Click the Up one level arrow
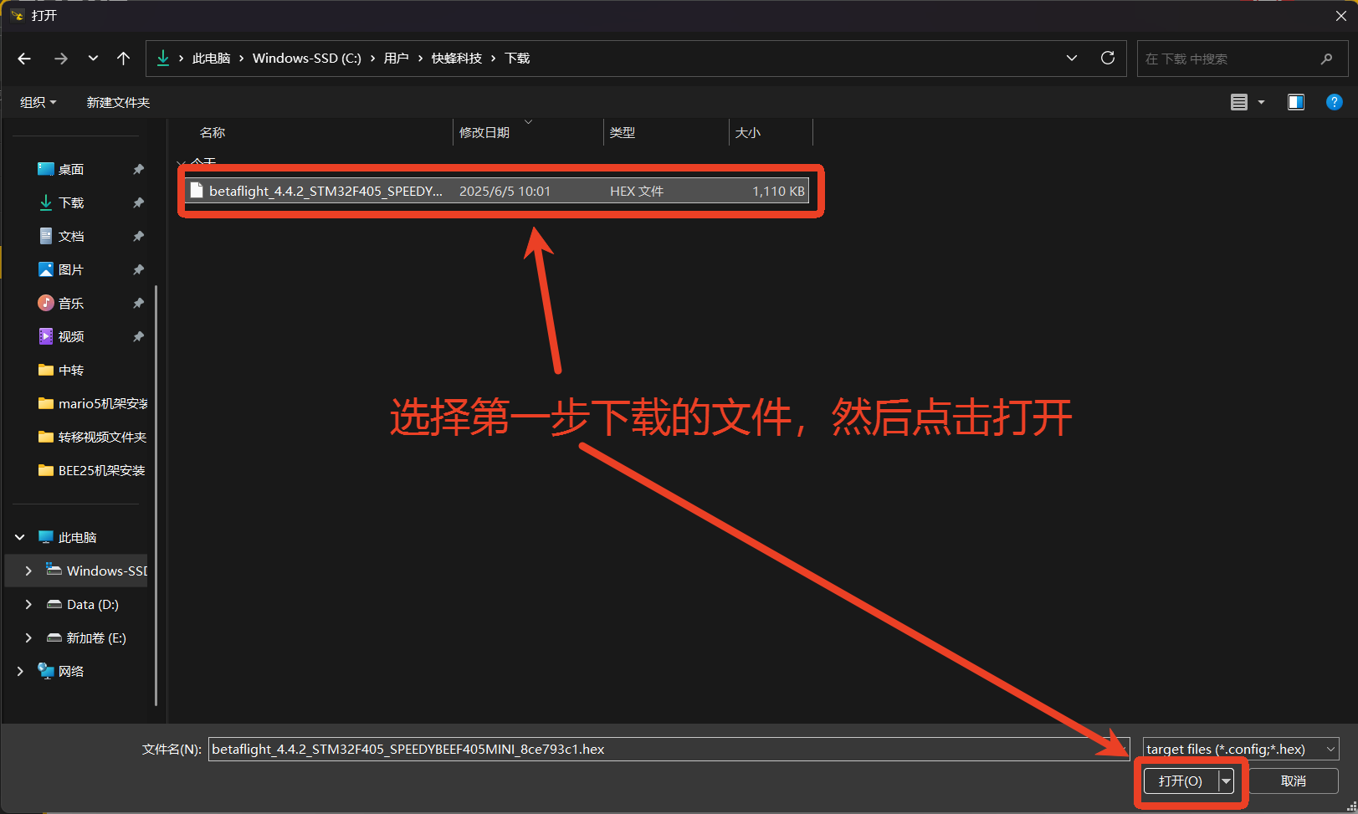Screen dimensions: 1358x814 pyautogui.click(x=123, y=59)
